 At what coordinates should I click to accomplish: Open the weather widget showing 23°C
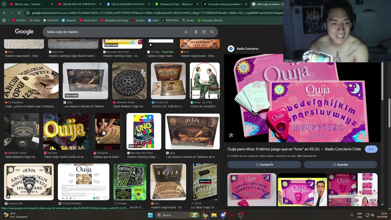point(15,215)
